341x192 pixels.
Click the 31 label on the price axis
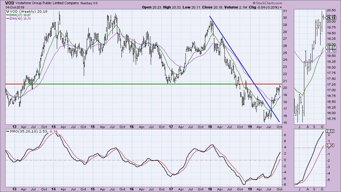click(x=285, y=11)
